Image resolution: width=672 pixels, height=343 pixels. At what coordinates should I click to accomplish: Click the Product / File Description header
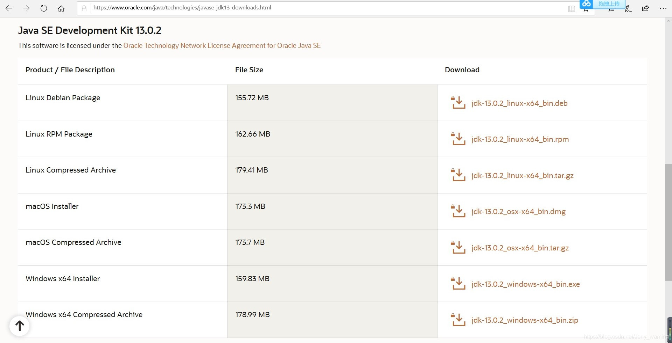[x=70, y=70]
